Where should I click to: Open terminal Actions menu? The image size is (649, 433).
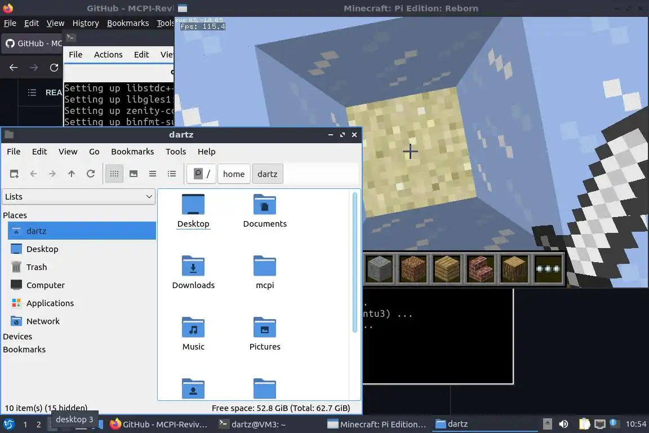tap(108, 54)
